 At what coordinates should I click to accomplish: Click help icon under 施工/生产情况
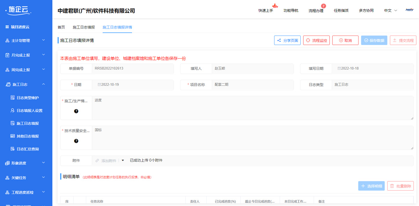pos(76,111)
